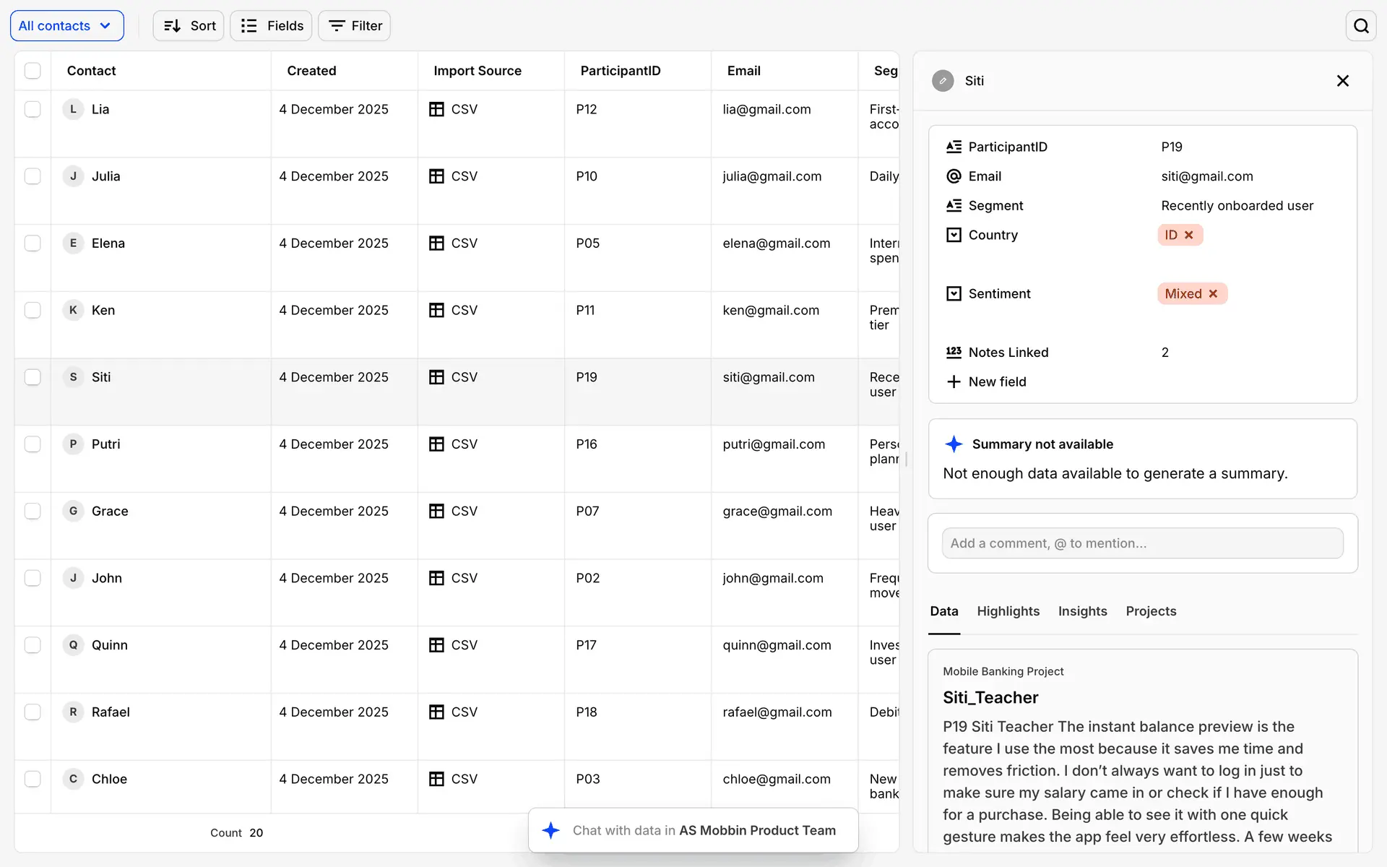Close the Siti detail panel
Image resolution: width=1387 pixels, height=867 pixels.
point(1342,81)
